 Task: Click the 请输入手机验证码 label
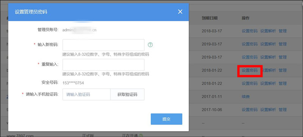coord(42,94)
